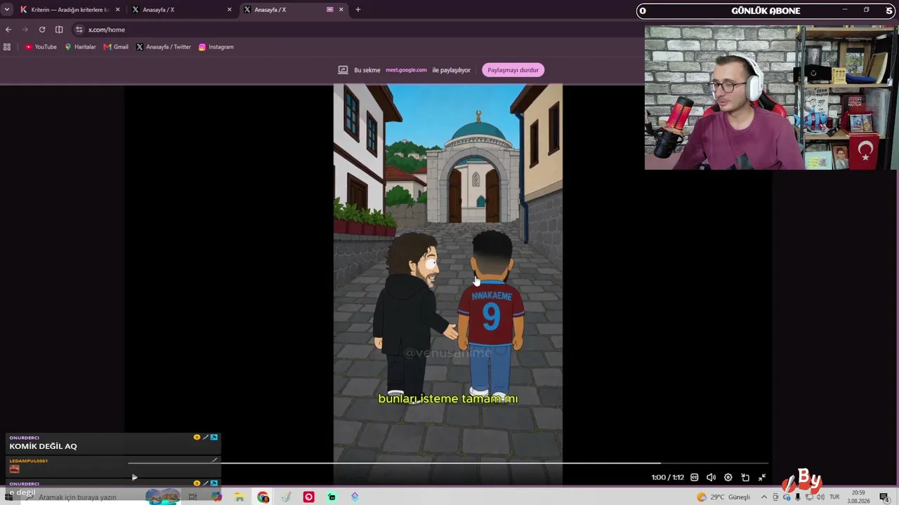
Task: Open the red circular taskbar app
Action: [x=309, y=497]
